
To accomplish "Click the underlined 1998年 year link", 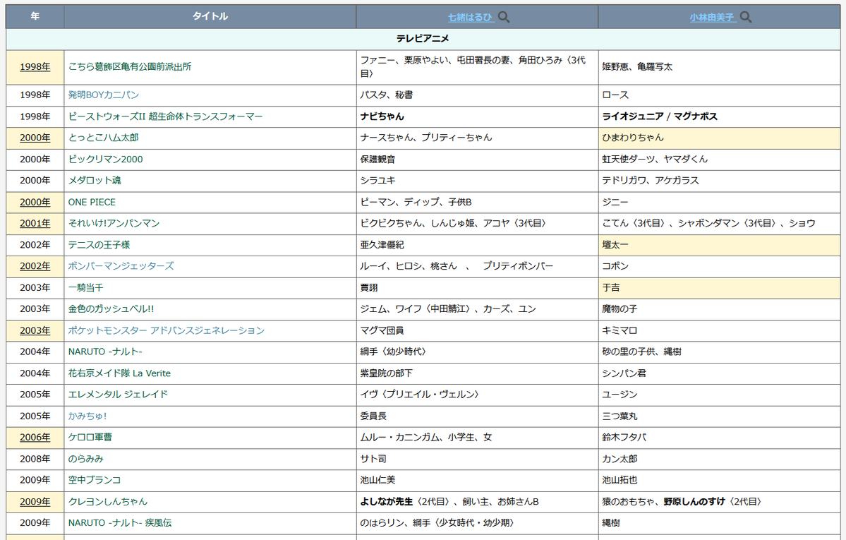I will [x=35, y=66].
